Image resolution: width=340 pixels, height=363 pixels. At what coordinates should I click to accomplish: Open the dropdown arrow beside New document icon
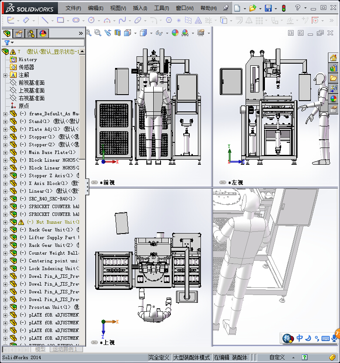pos(245,9)
